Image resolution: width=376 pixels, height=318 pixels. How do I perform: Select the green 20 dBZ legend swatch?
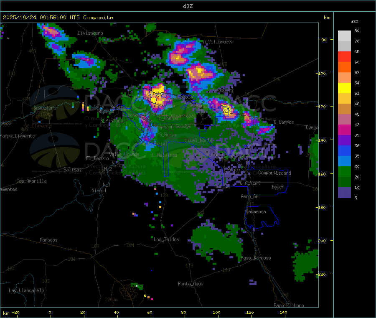pyautogui.click(x=344, y=171)
